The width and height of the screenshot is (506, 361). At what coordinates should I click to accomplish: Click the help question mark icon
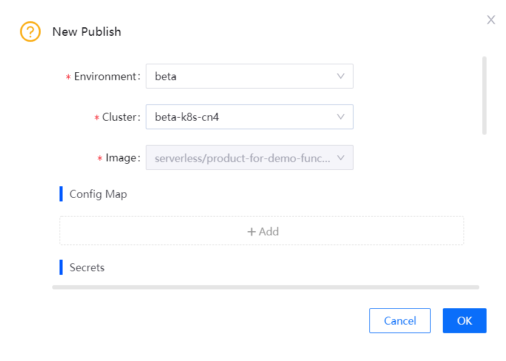click(30, 32)
